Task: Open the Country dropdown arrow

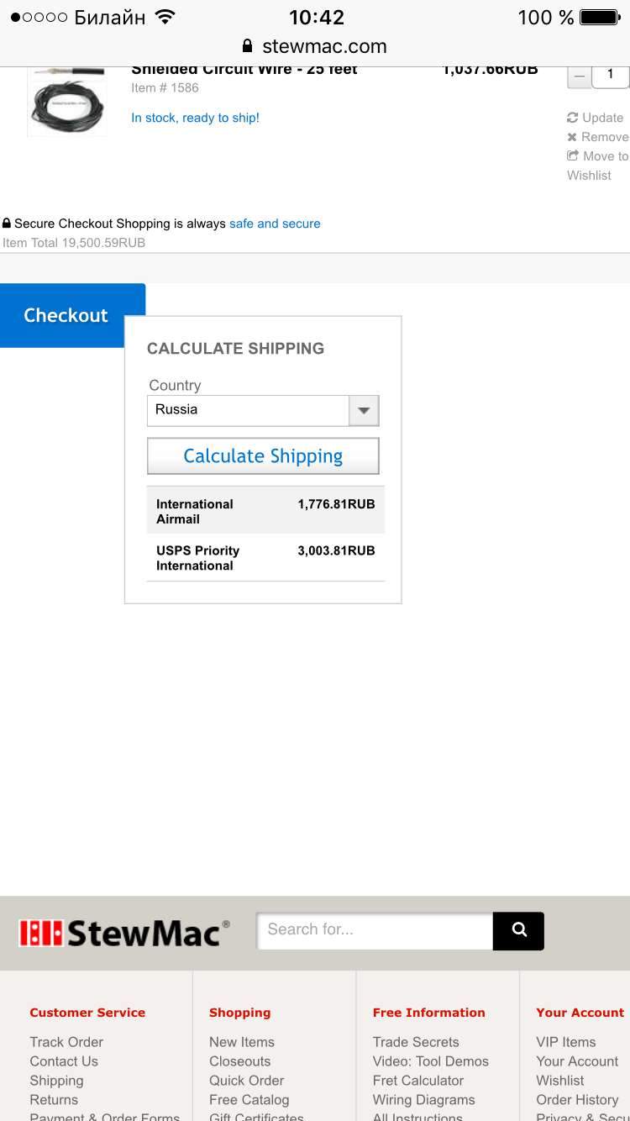Action: click(364, 411)
